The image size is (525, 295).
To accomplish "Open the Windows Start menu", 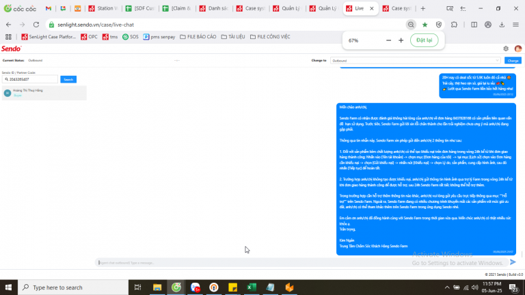I will coord(9,287).
